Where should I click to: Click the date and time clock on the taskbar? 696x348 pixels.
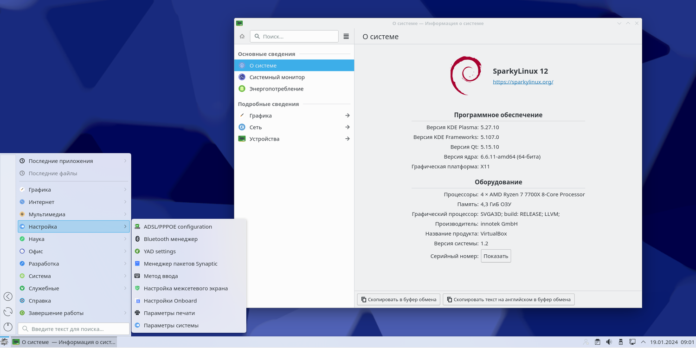click(672, 342)
